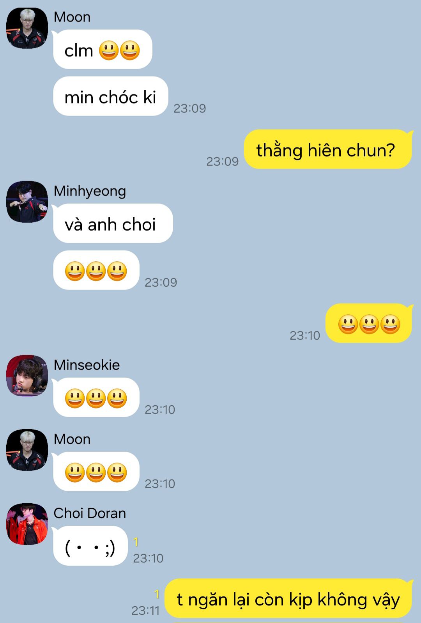421x623 pixels.
Task: Select Choi Doran's '( • • ;)' kaomoji bubble
Action: (90, 546)
